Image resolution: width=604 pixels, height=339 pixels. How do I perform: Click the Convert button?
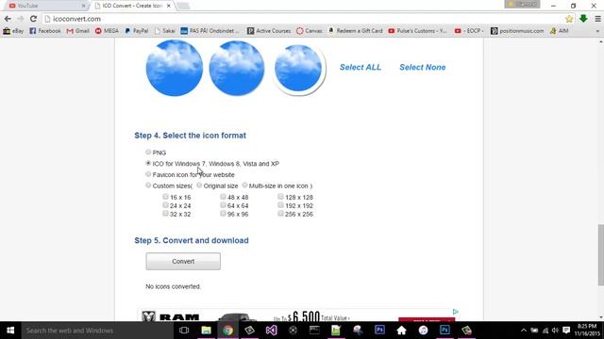coord(183,262)
